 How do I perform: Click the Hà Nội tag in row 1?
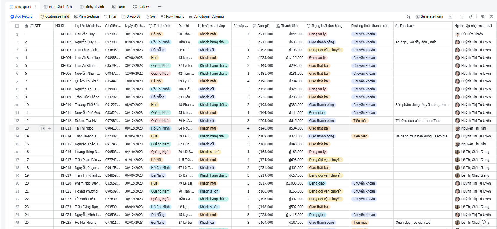click(x=156, y=34)
